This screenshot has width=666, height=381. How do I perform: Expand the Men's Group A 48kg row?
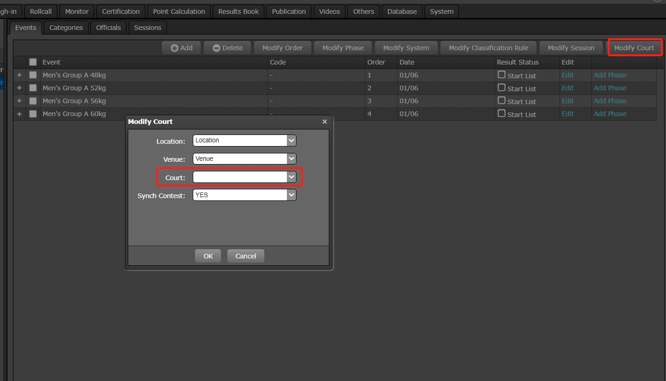[x=19, y=75]
